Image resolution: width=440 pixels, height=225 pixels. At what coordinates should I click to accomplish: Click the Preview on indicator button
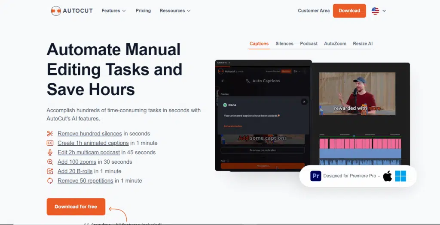[x=263, y=150]
